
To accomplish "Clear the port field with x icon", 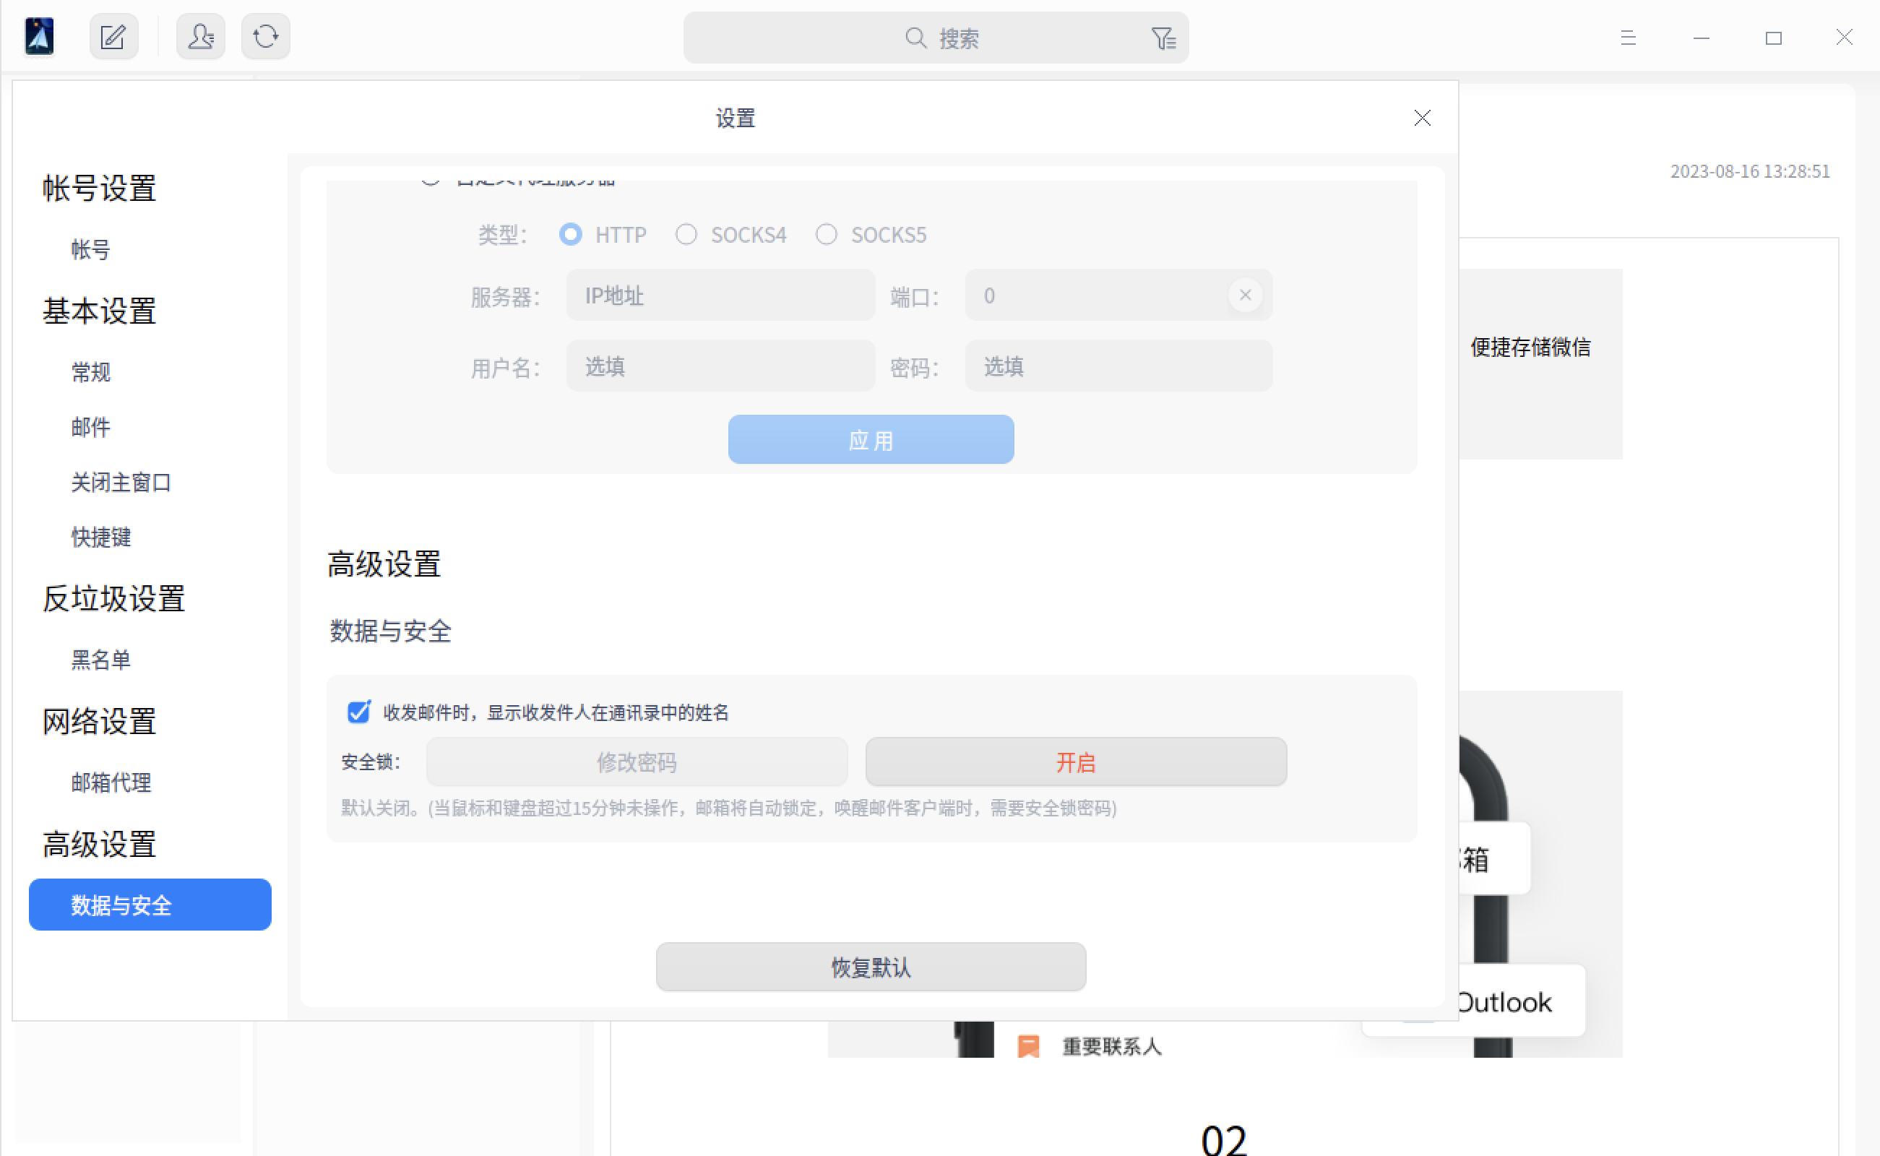I will point(1245,295).
